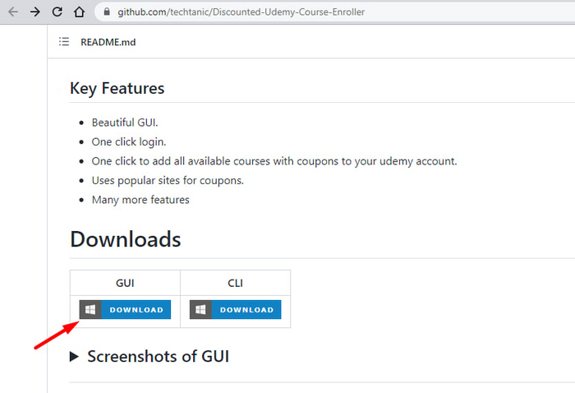
Task: Click the 'One click to add all available courses' line
Action: point(274,161)
